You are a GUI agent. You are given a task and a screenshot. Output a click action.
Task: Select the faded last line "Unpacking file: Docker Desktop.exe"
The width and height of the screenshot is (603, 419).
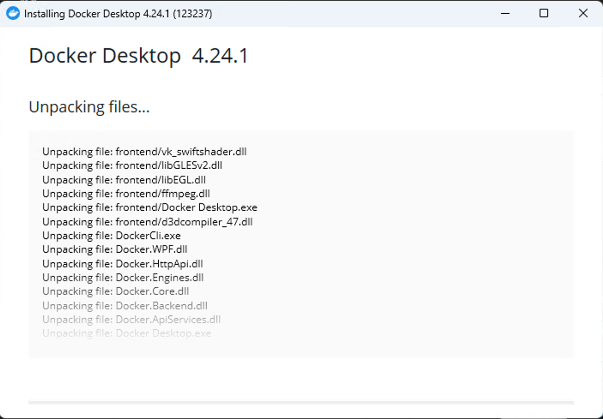[x=127, y=333]
